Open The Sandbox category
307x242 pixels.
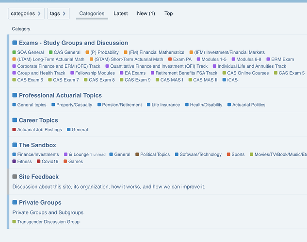(37, 145)
